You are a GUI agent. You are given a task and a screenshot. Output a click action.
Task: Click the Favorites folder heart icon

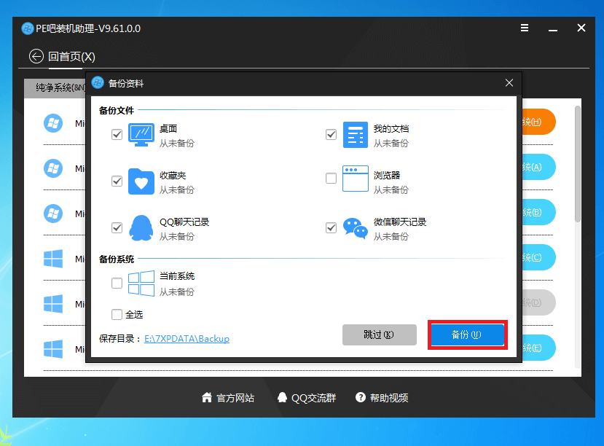141,181
